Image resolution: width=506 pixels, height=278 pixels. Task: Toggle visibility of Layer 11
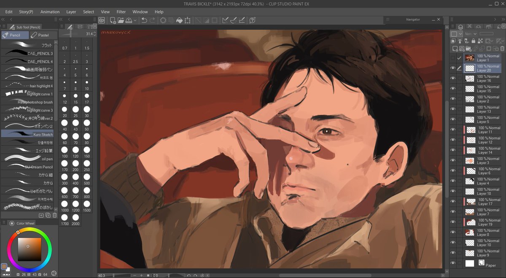click(453, 130)
